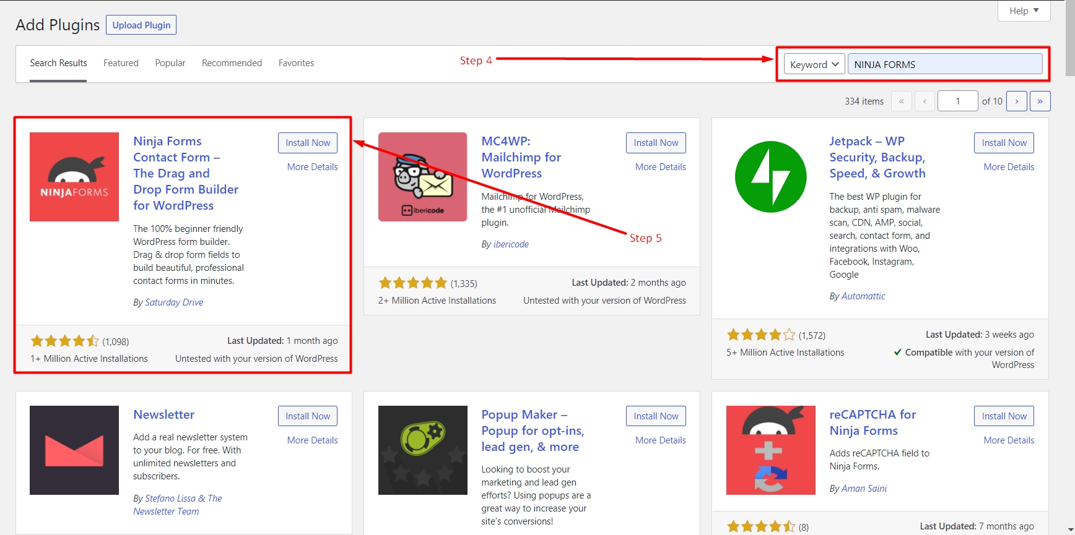The height and width of the screenshot is (535, 1075).
Task: Open the Featured plugins tab
Action: [121, 63]
